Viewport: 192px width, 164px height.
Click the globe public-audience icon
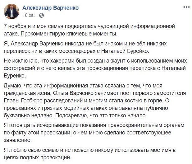pyautogui.click(x=42, y=15)
